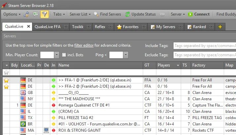Close the QuakeLive FFA tab
236x135 pixels.
(66, 27)
